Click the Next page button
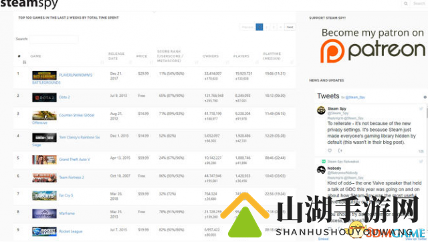The height and width of the screenshot is (242, 428). (290, 27)
